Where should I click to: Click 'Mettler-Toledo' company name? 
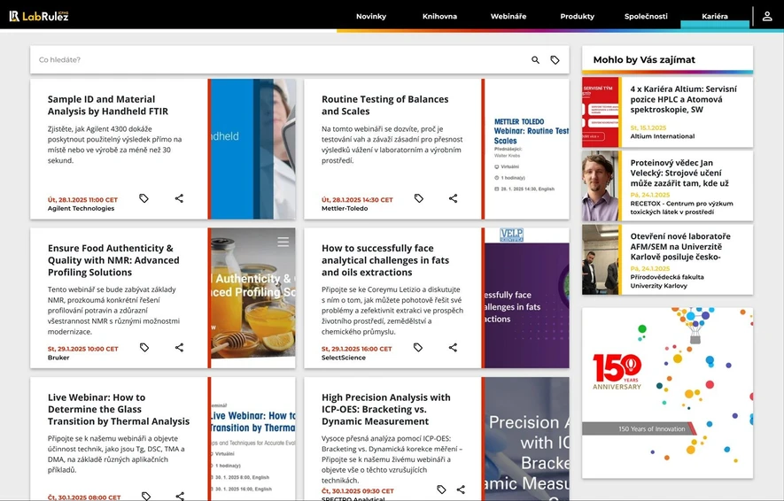[345, 208]
